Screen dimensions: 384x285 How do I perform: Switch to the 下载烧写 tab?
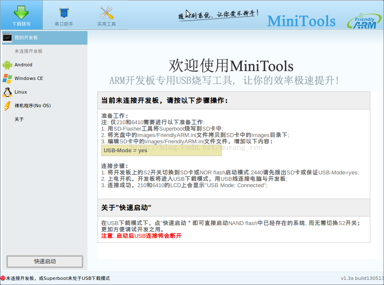[21, 15]
